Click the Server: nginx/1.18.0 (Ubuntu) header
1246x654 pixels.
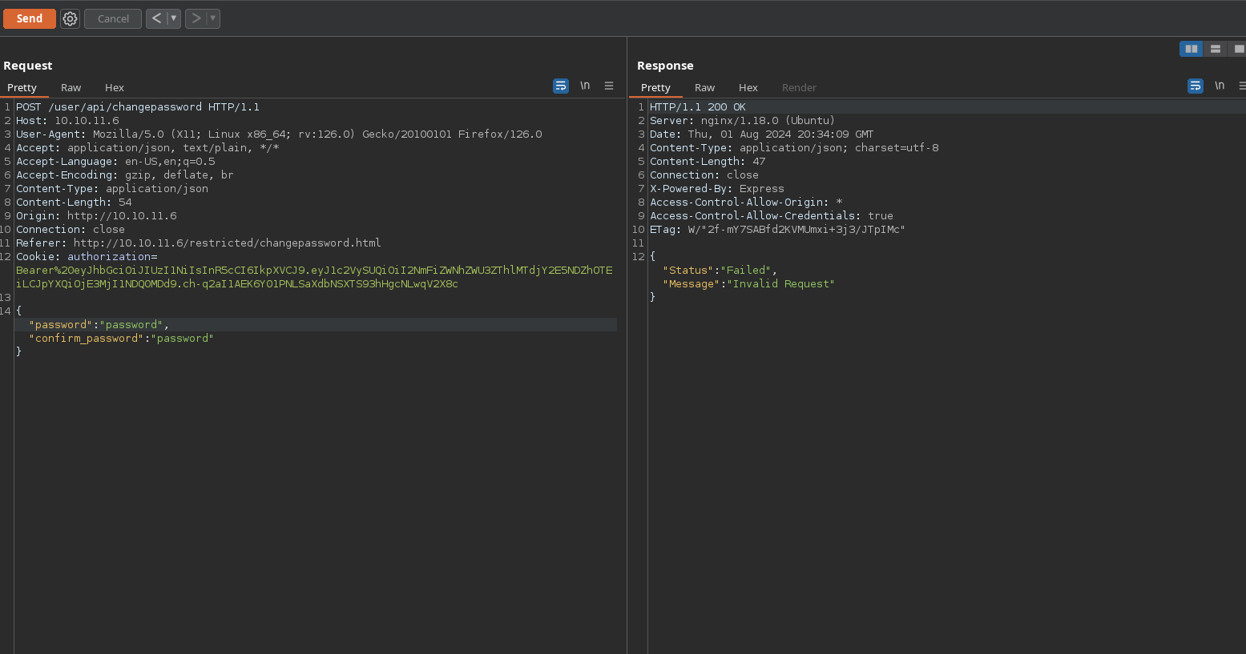click(x=743, y=121)
